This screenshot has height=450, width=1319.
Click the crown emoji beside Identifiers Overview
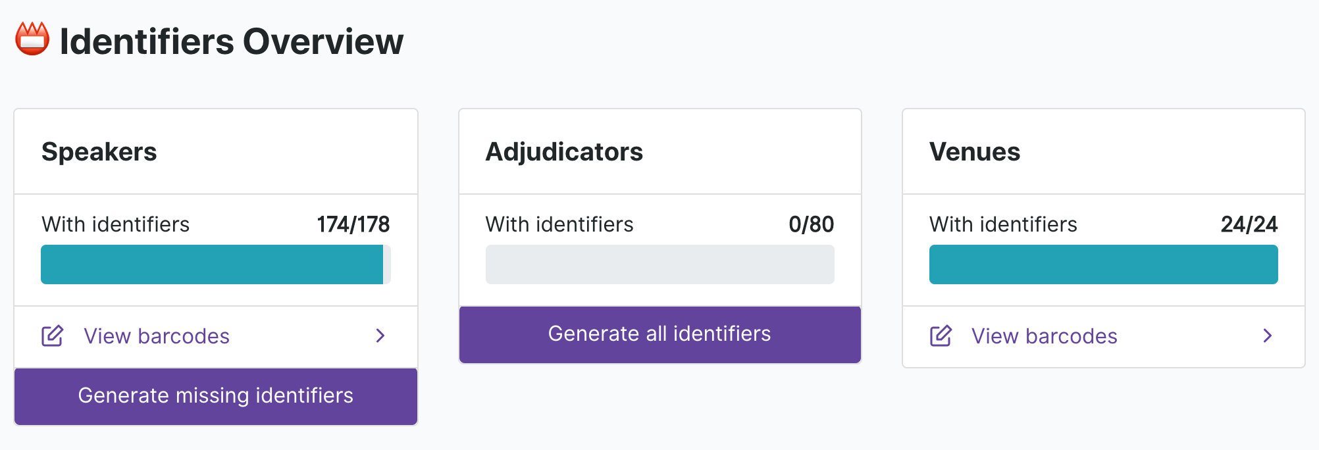(x=32, y=39)
